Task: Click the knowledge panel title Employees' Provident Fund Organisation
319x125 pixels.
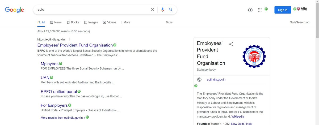Action: point(211,53)
